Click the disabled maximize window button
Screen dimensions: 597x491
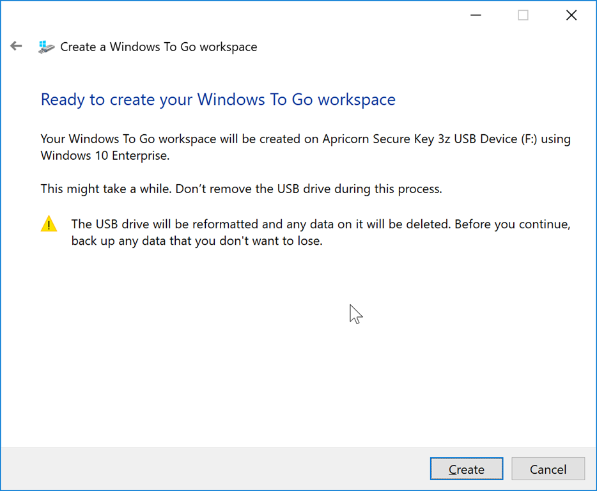[523, 15]
